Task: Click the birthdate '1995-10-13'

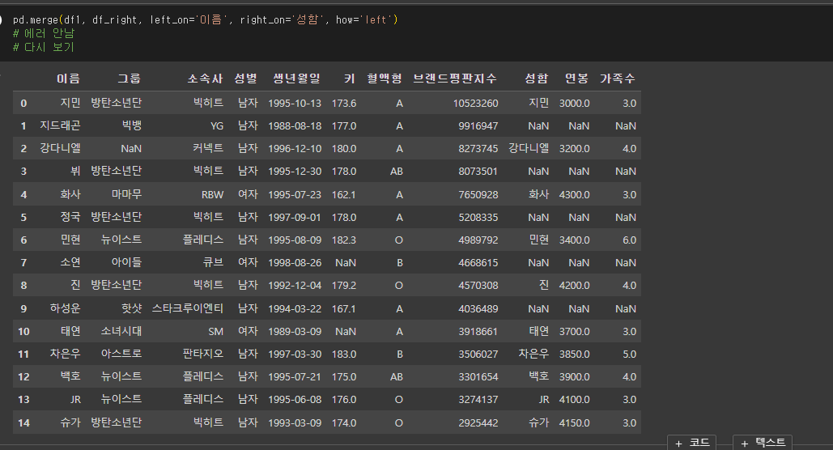Action: coord(295,103)
